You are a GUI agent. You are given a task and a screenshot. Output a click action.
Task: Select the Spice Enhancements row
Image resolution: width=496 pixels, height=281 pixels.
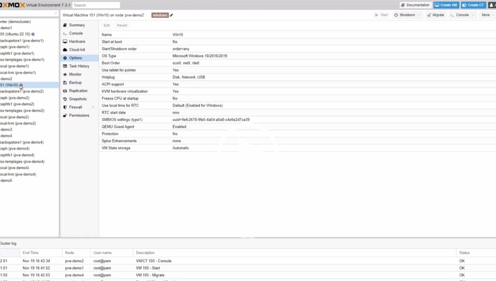tap(297, 141)
